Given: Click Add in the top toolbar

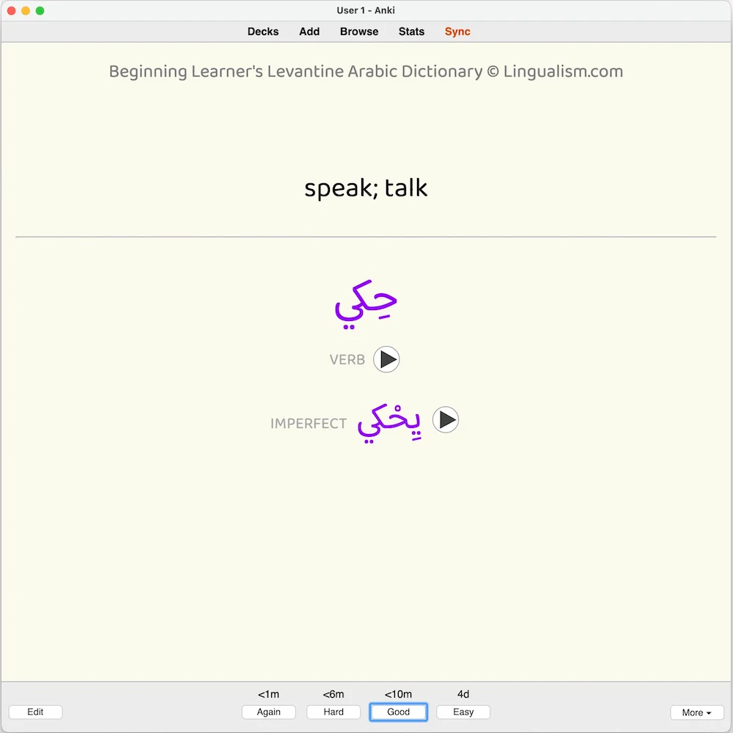Looking at the screenshot, I should (x=309, y=32).
